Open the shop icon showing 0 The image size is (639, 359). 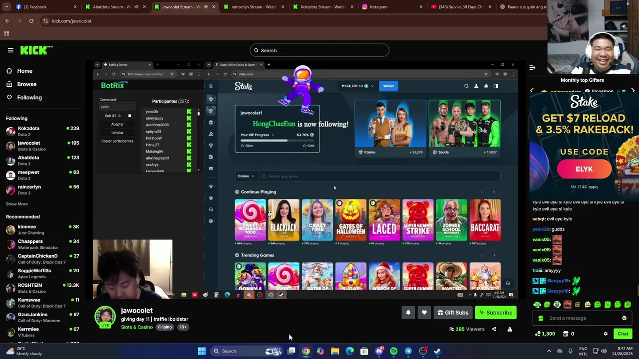pos(566,334)
